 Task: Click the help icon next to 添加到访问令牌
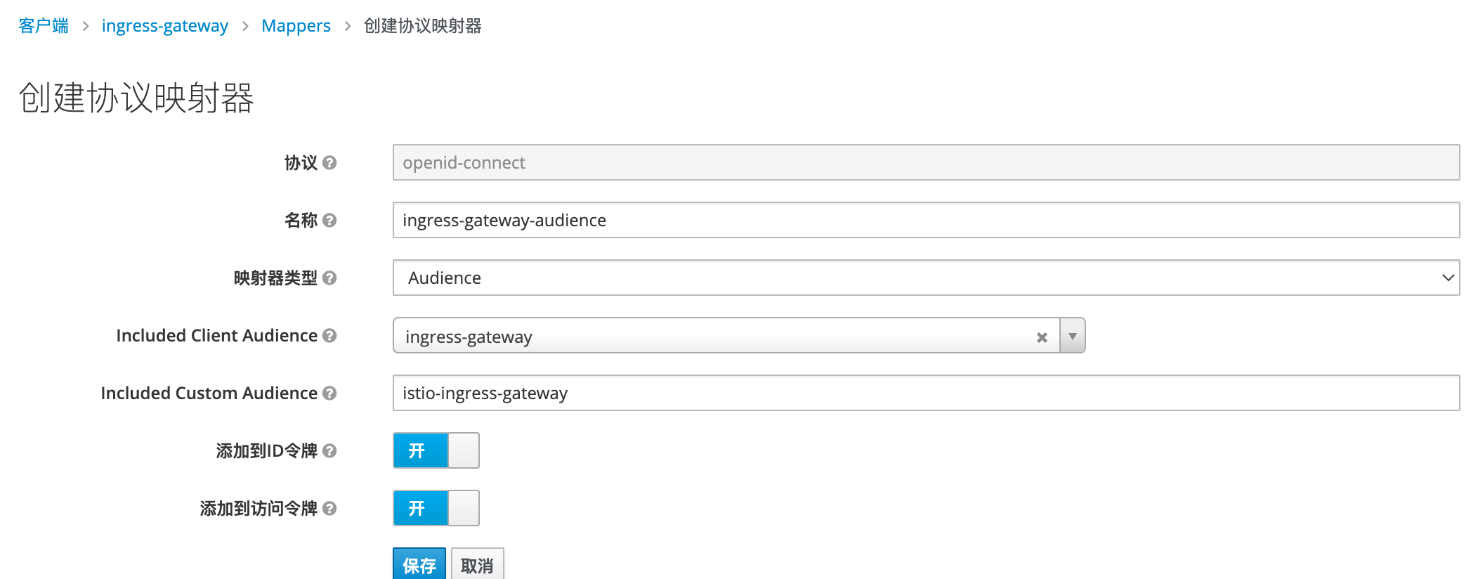coord(329,508)
